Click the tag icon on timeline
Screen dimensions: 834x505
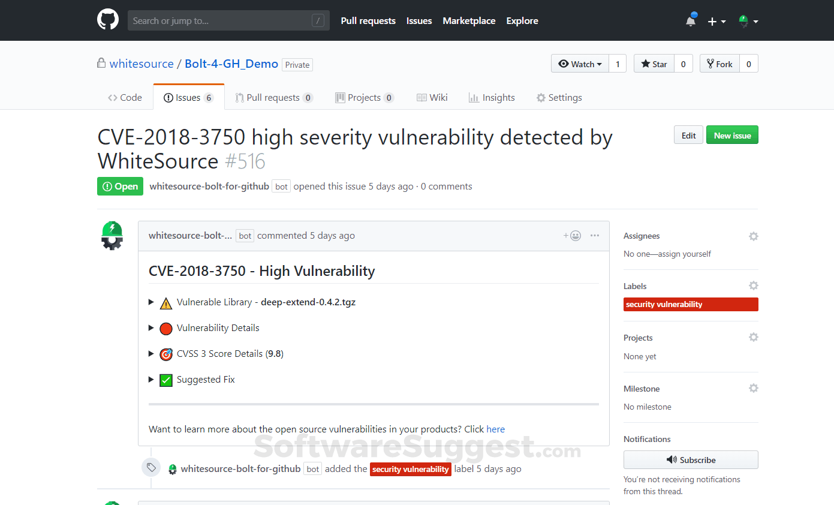point(151,467)
